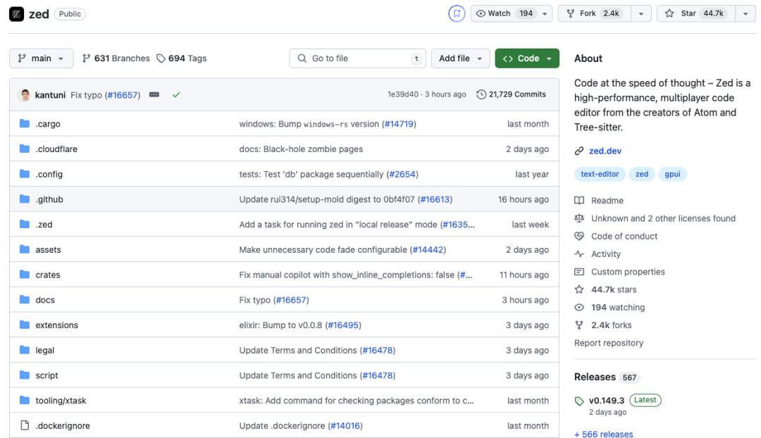Click the folder icon for extensions
761x438 pixels.
24,325
